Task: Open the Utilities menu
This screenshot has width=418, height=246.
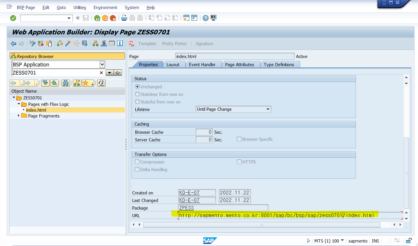Action: pyautogui.click(x=80, y=8)
